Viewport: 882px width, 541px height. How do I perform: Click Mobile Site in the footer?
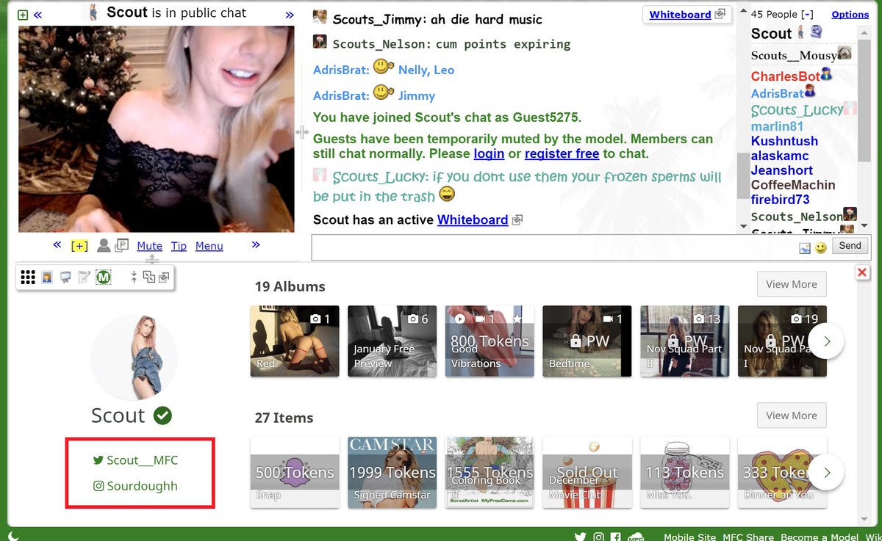tap(689, 537)
